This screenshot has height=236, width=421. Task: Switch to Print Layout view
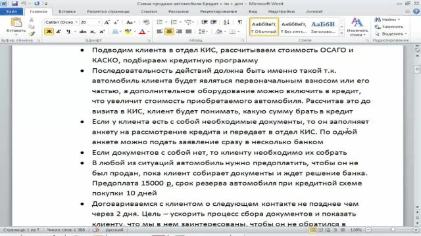pyautogui.click(x=312, y=230)
